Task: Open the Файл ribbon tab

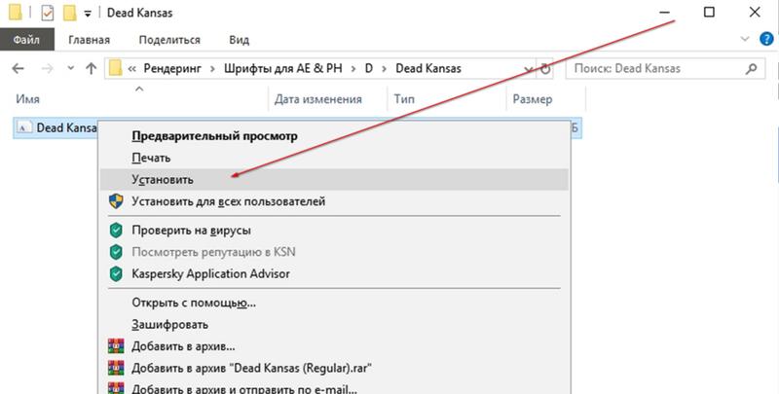Action: (x=27, y=40)
